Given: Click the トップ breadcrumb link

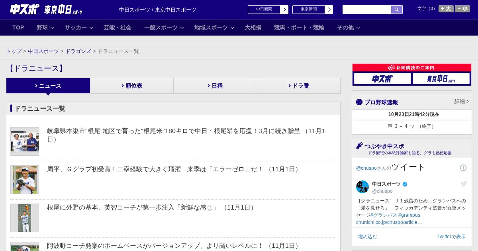Looking at the screenshot, I should click(x=14, y=51).
